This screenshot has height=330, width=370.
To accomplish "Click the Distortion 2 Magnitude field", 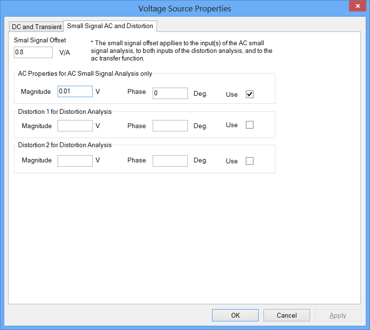I will click(75, 161).
